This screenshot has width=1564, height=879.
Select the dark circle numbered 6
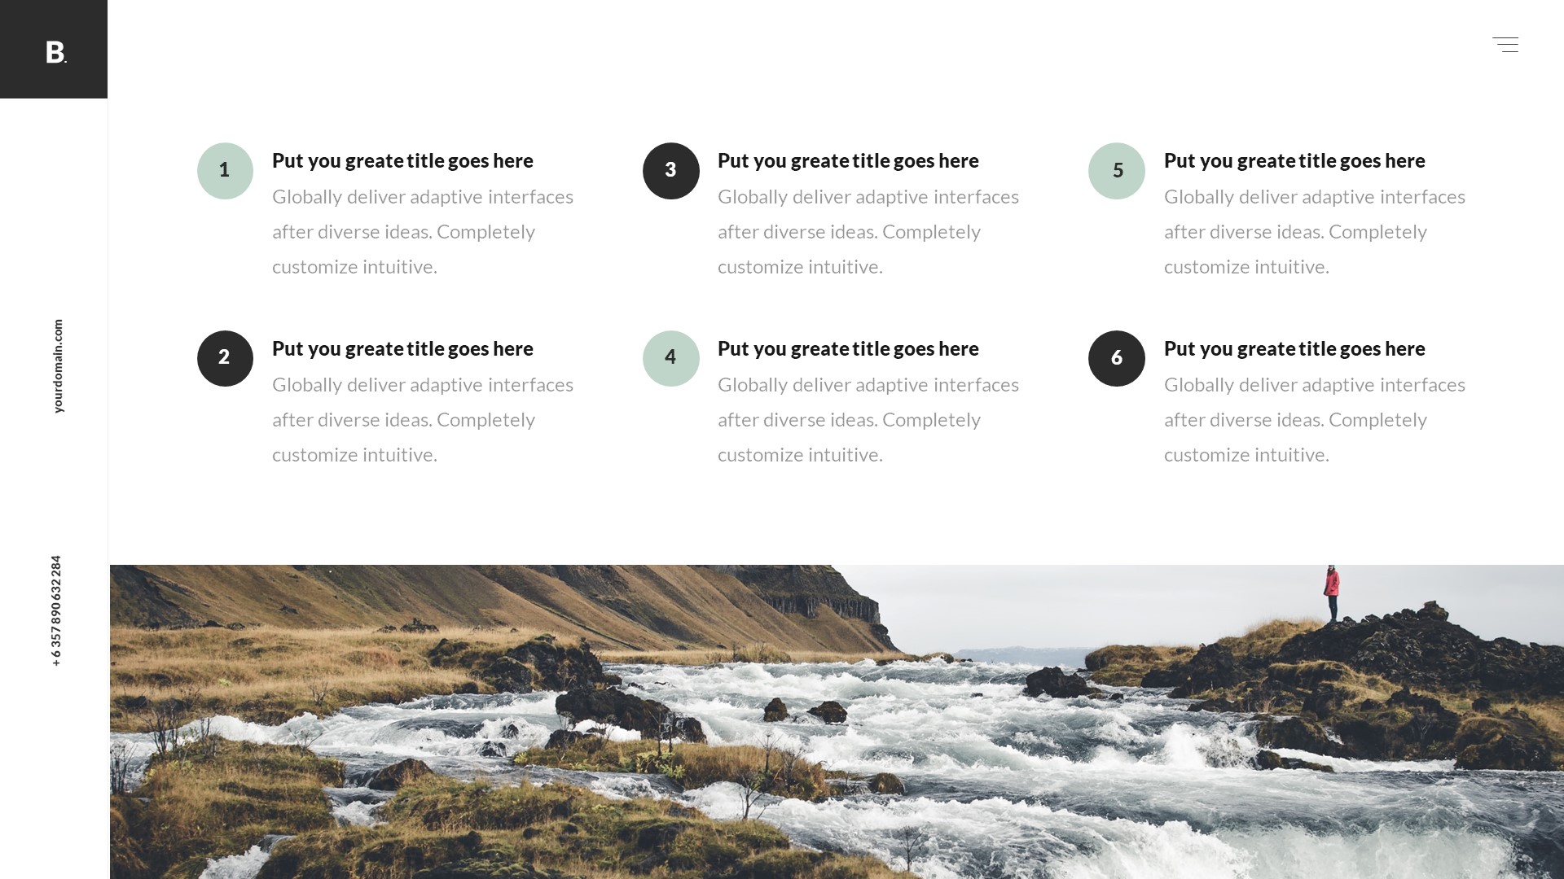tap(1117, 358)
